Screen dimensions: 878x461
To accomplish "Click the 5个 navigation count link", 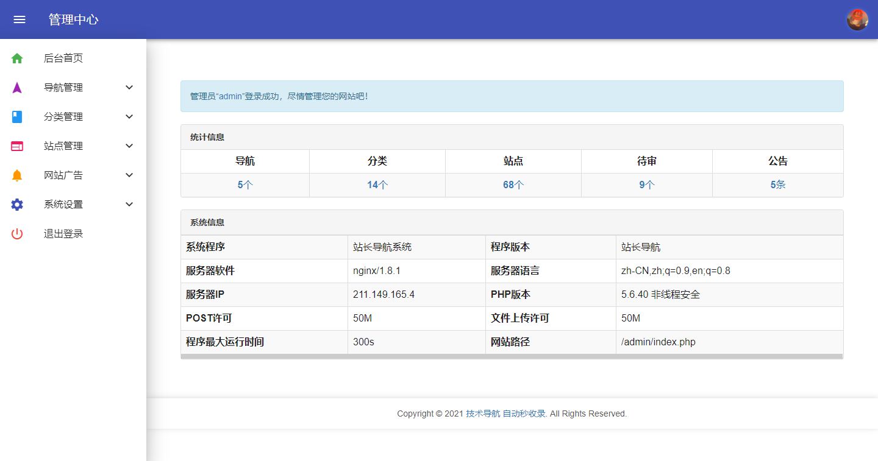I will click(244, 184).
